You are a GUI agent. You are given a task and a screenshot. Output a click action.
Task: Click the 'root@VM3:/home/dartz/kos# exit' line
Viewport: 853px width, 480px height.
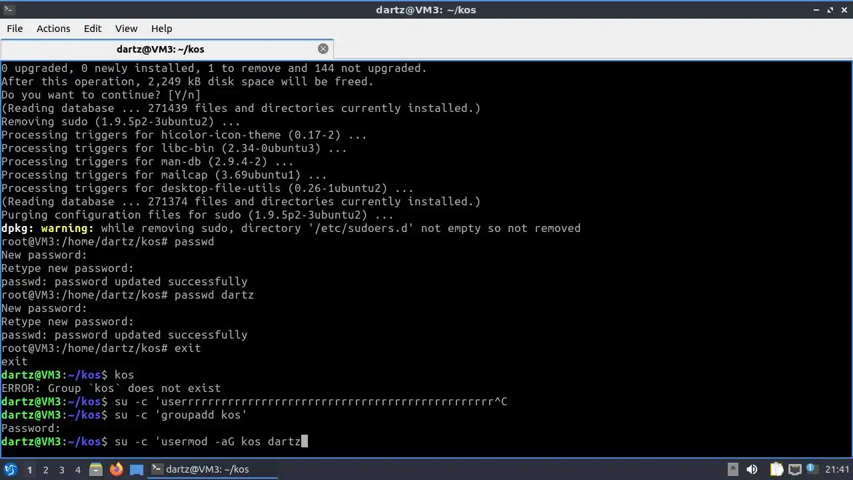[101, 348]
